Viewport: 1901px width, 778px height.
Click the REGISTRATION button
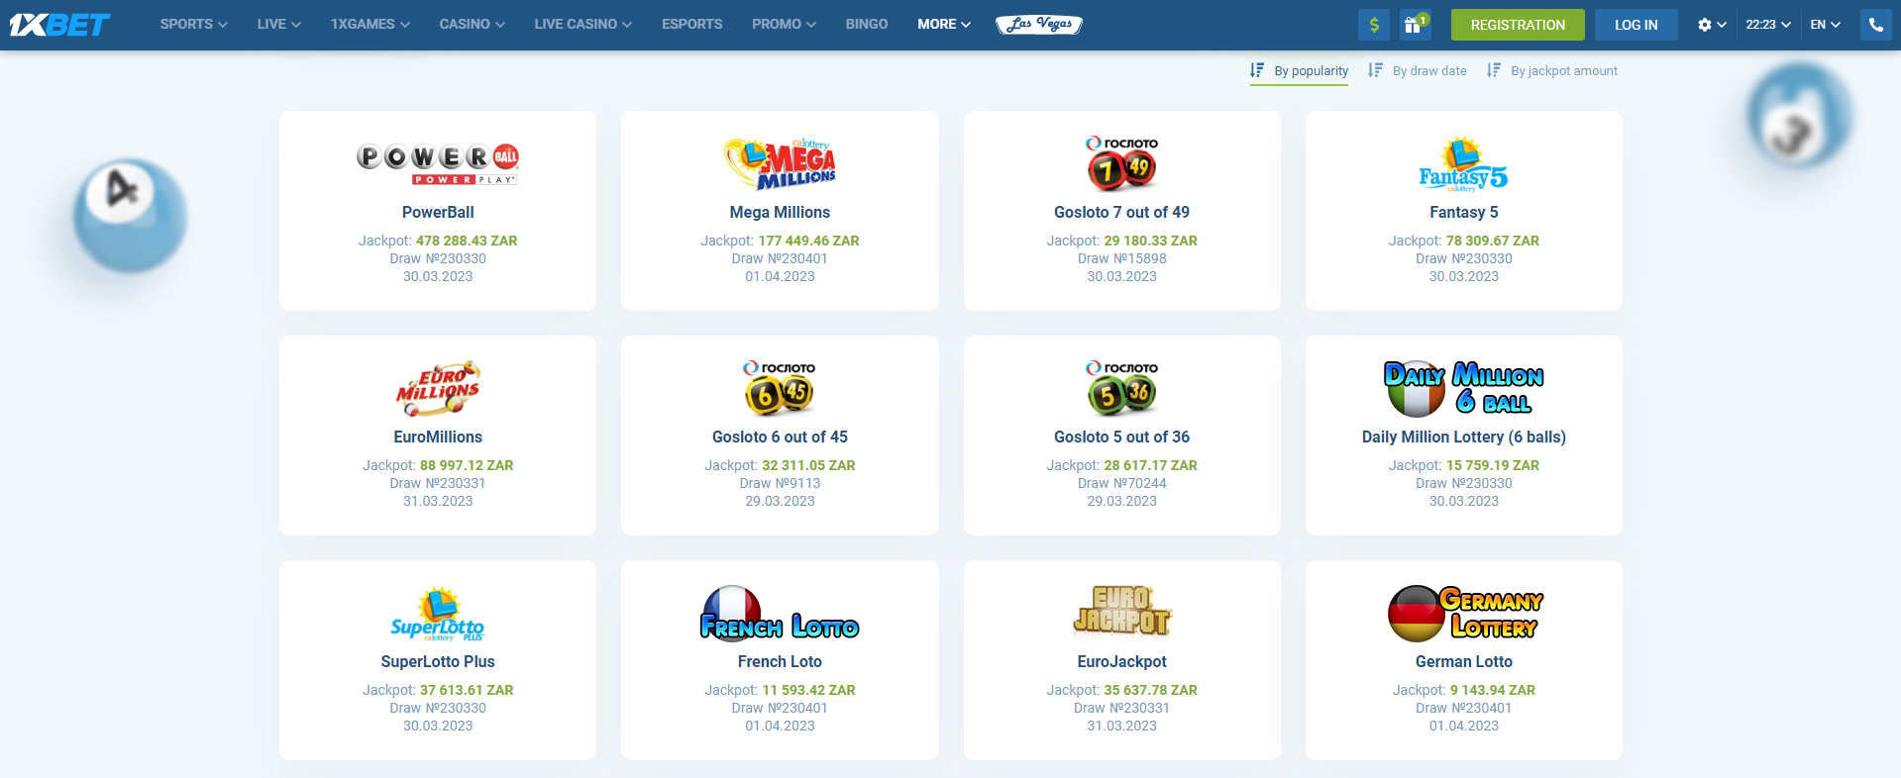(x=1518, y=25)
